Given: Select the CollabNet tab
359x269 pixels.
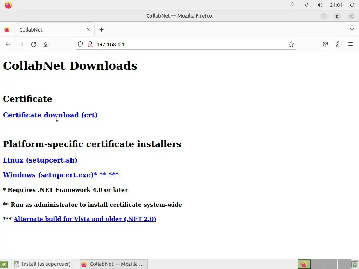Looking at the screenshot, I should [55, 29].
